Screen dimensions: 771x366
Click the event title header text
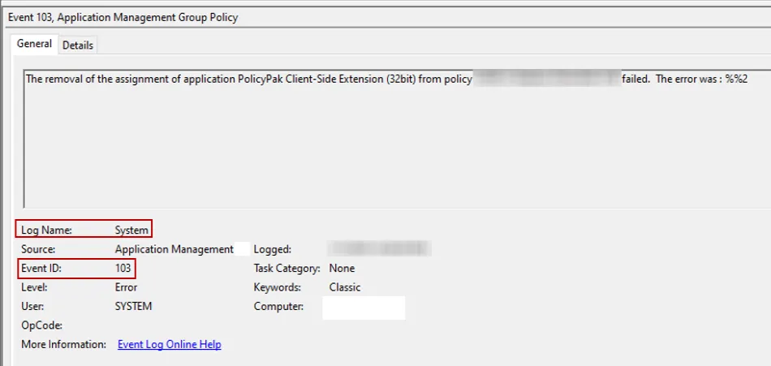pos(123,17)
